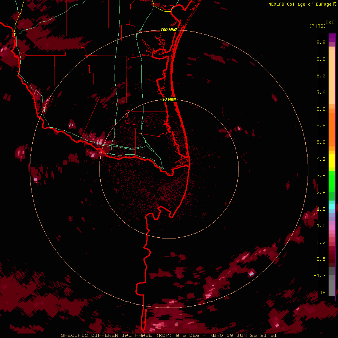Screen dimensions: 338x338
Task: Select the 0.2 scale label
Action: pyautogui.click(x=321, y=243)
